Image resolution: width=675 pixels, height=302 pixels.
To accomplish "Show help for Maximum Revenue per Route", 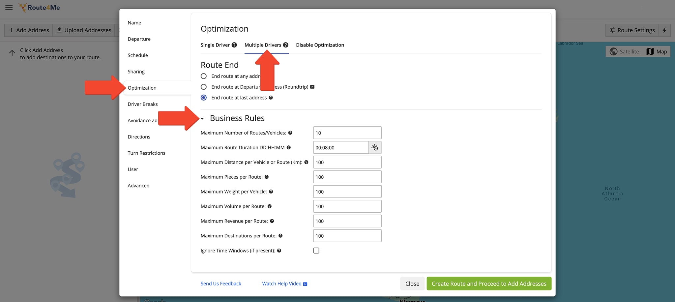I will click(x=272, y=221).
